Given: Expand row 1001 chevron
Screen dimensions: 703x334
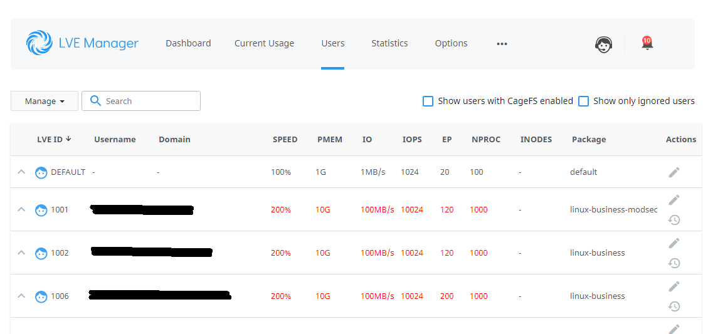Looking at the screenshot, I should (21, 209).
